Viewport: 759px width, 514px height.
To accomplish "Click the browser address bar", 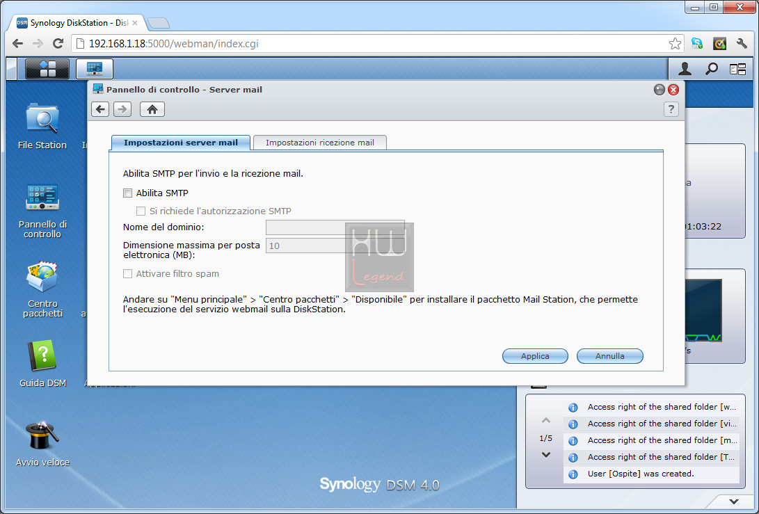I will tap(378, 44).
